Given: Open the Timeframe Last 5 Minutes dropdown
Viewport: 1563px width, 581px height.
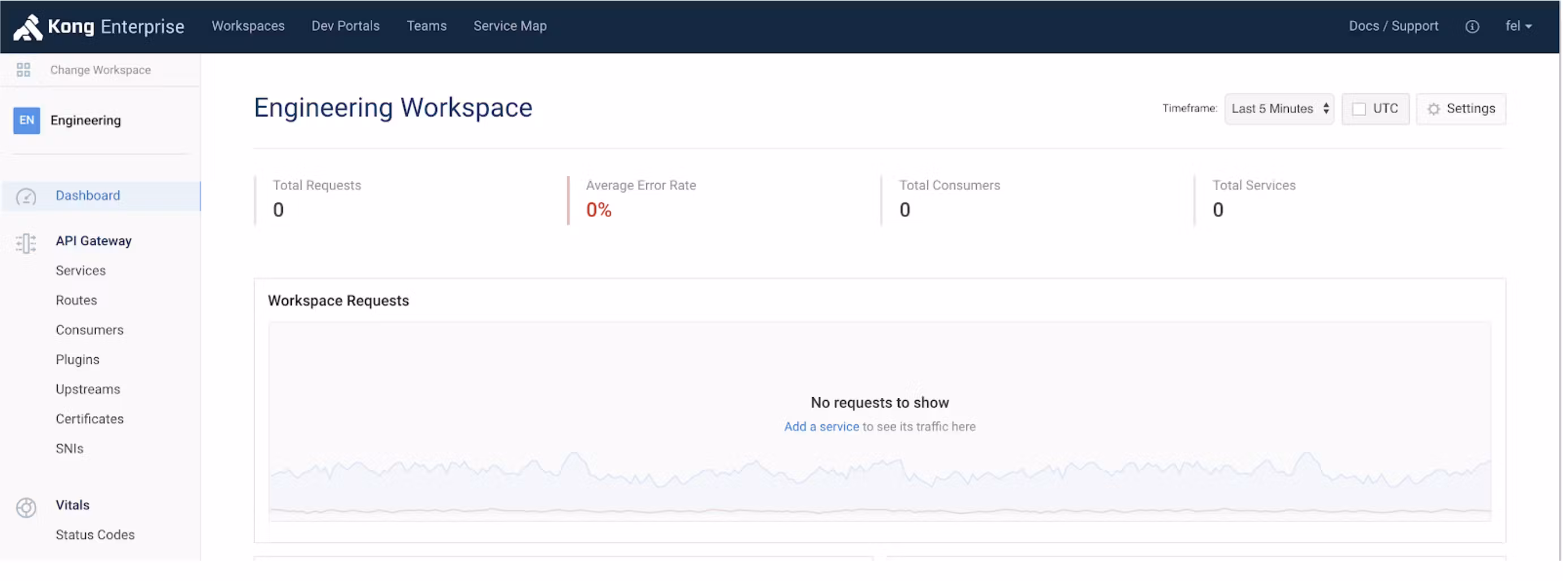Looking at the screenshot, I should click(1279, 109).
